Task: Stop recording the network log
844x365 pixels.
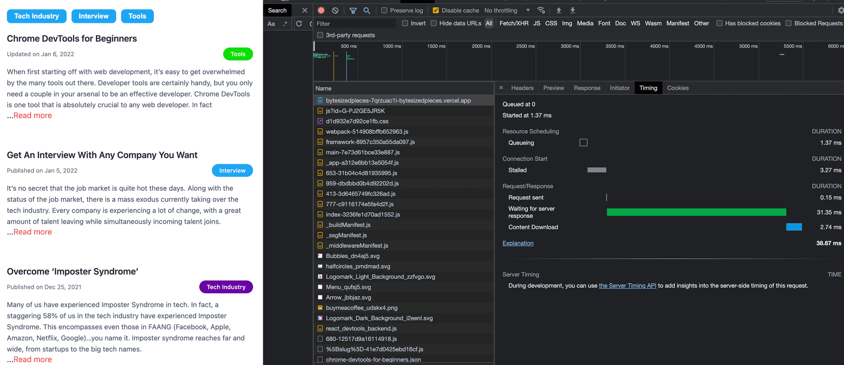Action: pos(321,11)
